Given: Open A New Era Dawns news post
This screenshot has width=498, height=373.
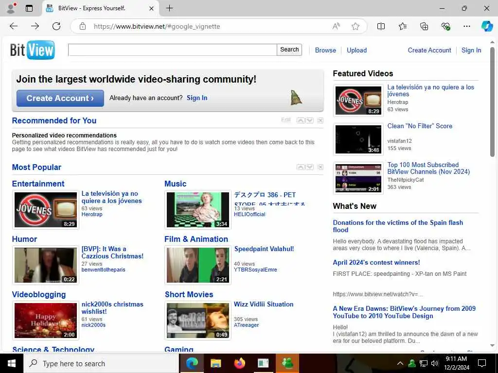Looking at the screenshot, I should click(x=404, y=312).
